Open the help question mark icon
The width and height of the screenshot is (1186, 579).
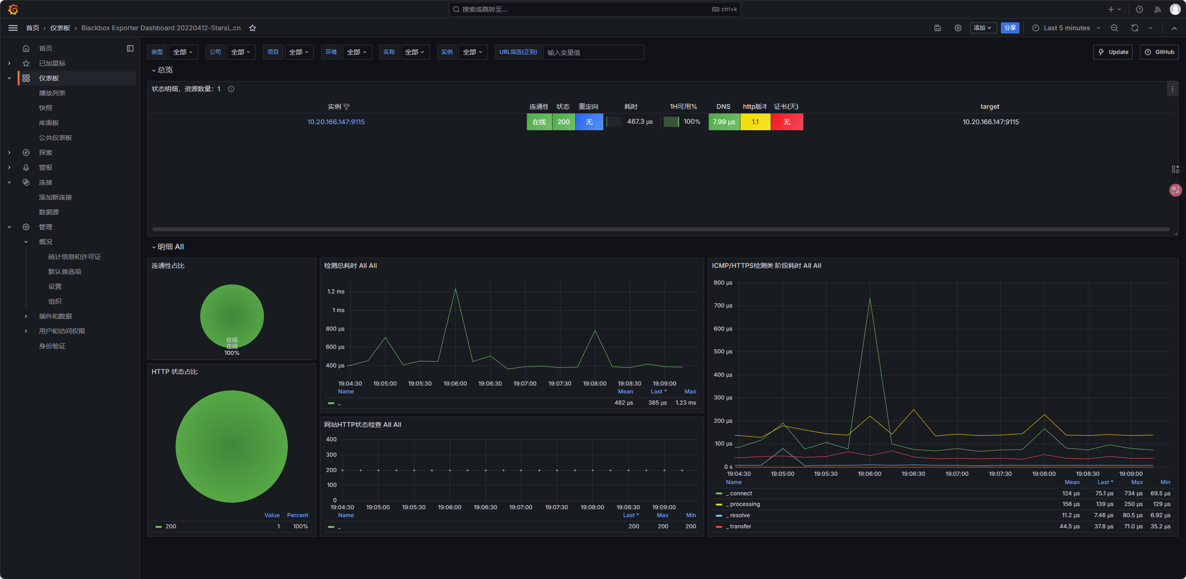click(1139, 9)
